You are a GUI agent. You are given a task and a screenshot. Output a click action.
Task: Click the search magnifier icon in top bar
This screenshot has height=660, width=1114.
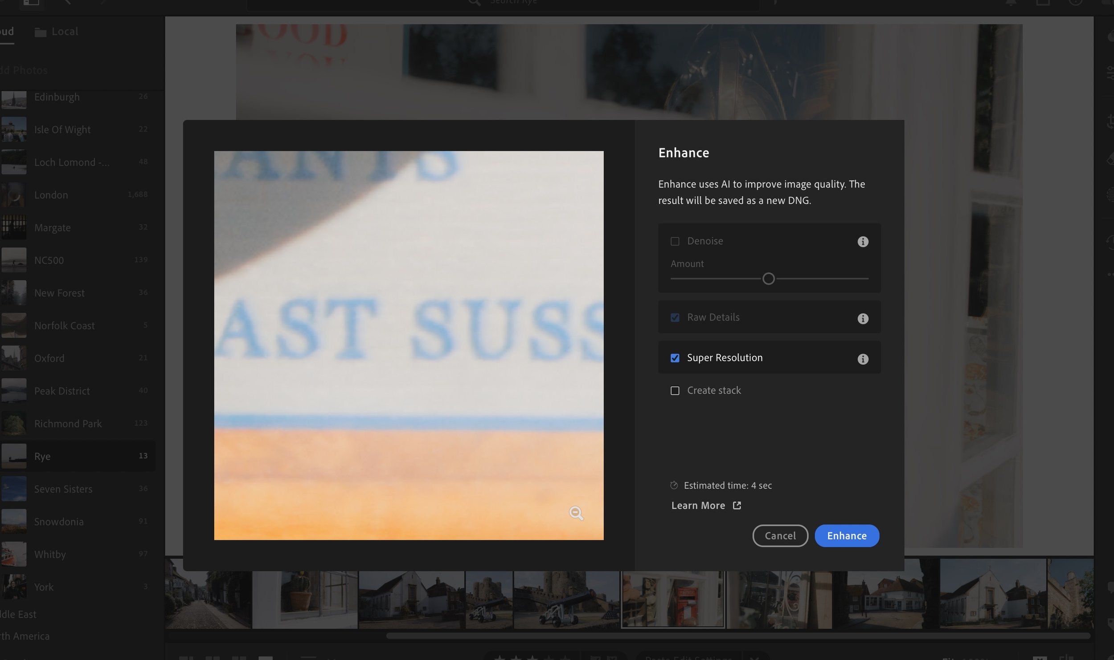[x=474, y=3]
